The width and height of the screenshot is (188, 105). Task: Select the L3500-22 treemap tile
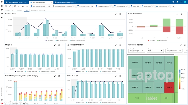click(135, 62)
